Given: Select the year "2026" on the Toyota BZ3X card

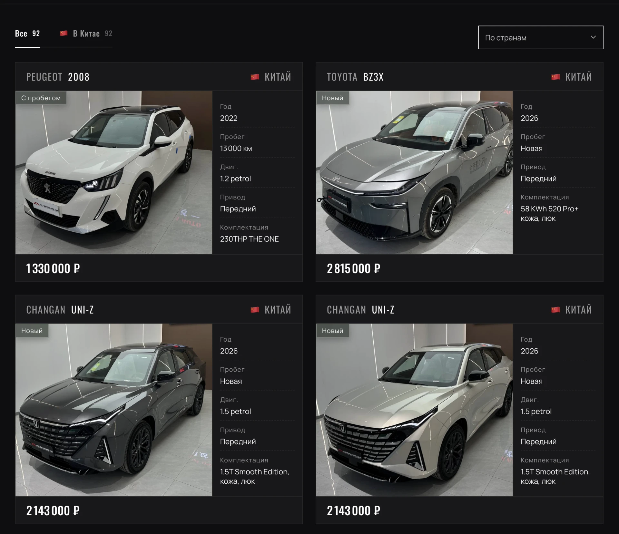Looking at the screenshot, I should pyautogui.click(x=529, y=118).
